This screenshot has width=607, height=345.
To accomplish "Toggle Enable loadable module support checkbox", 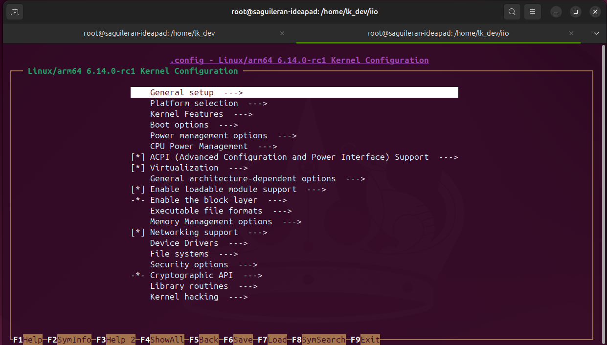I will (x=138, y=190).
